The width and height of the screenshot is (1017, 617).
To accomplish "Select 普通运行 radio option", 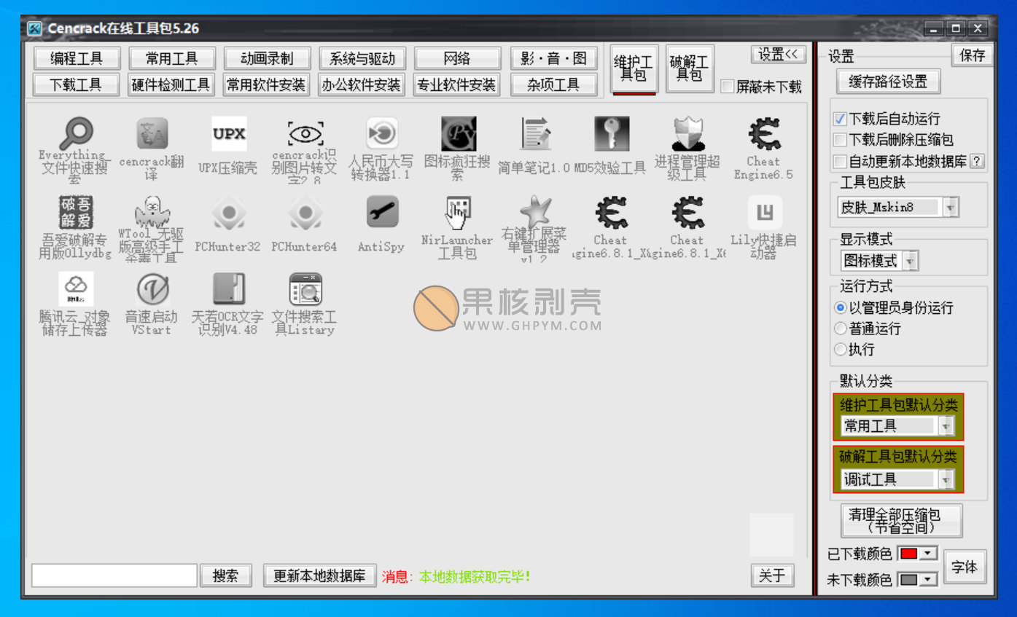I will [x=841, y=329].
